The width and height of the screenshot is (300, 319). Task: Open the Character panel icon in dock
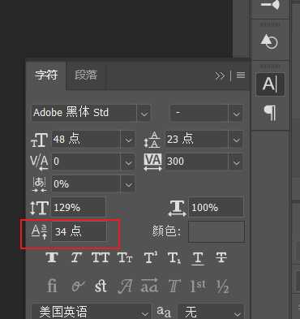tap(270, 84)
